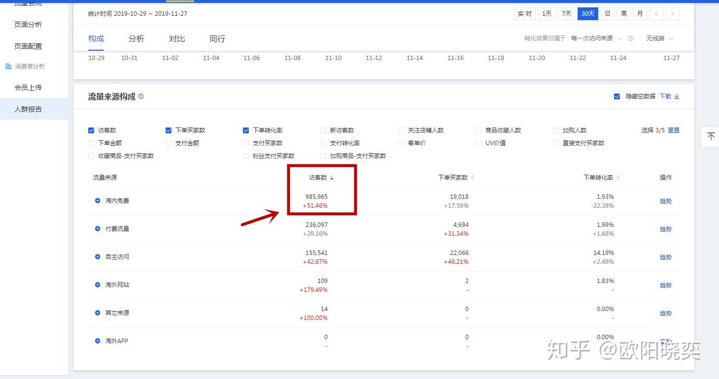Viewport: 719px width, 379px height.
Task: Check the 支付买家数 checkbox
Action: pos(246,143)
